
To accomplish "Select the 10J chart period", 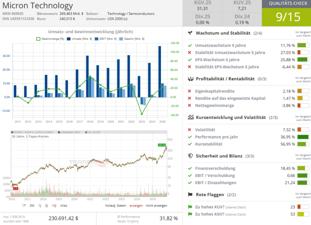I will click(x=54, y=205).
